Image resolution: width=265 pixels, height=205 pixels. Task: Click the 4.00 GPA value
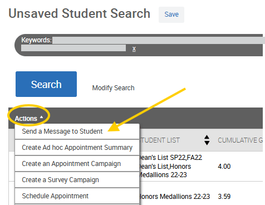click(224, 167)
